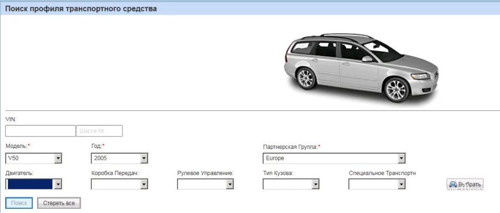Viewport: 500px width, 213px height.
Task: Expand the Рулевое Управление dropdown
Action: click(205, 184)
